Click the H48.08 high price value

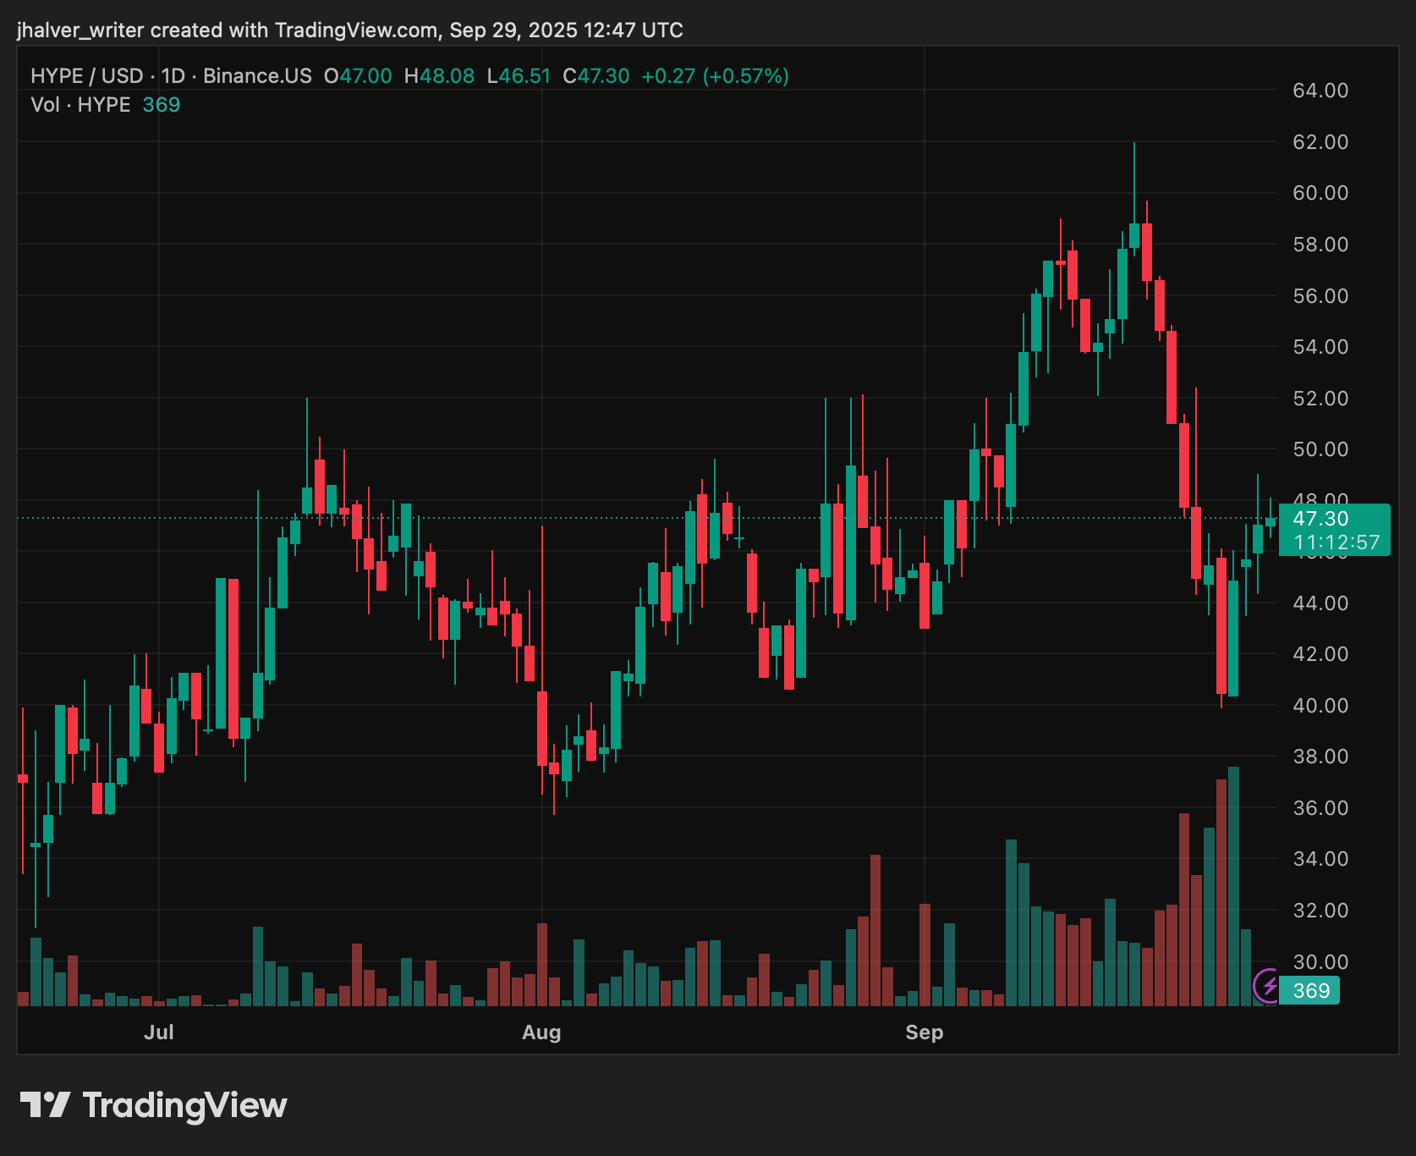(439, 75)
